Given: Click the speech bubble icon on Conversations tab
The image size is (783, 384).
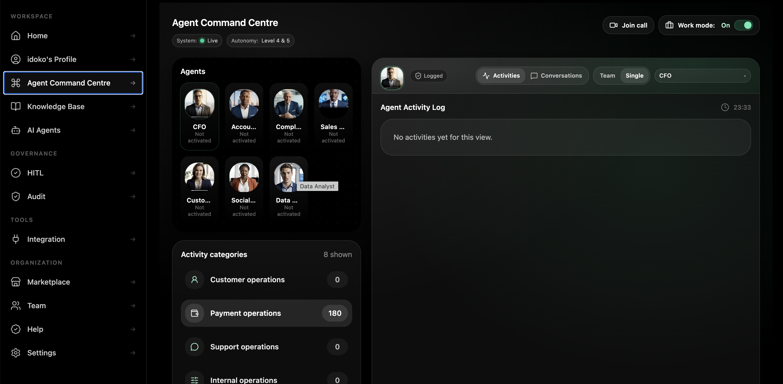Looking at the screenshot, I should pos(534,76).
